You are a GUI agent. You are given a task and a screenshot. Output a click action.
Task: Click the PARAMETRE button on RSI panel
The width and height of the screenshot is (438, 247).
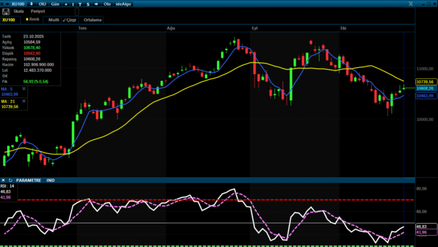coord(29,180)
